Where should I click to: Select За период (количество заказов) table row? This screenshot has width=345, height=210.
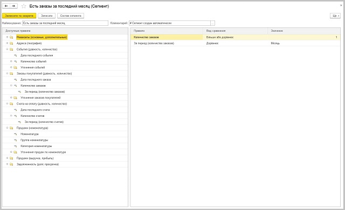236,43
